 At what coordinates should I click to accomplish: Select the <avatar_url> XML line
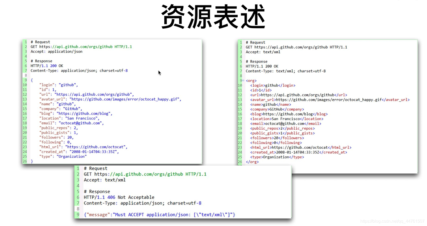point(330,100)
